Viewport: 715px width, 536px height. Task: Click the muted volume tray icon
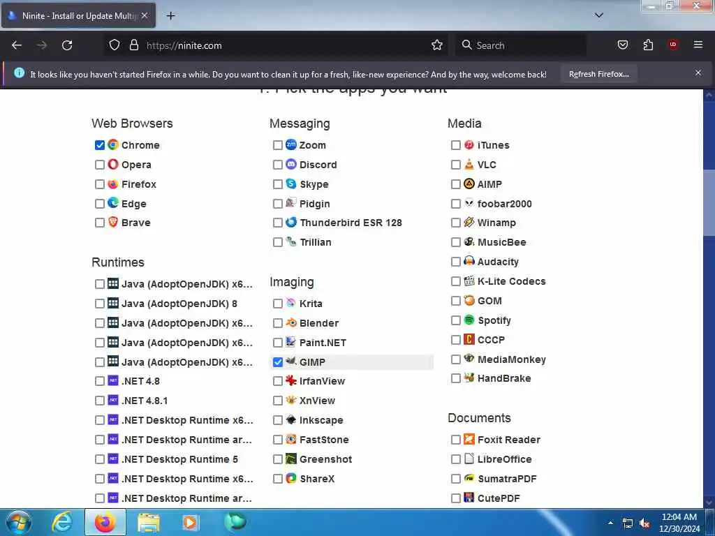pyautogui.click(x=644, y=523)
